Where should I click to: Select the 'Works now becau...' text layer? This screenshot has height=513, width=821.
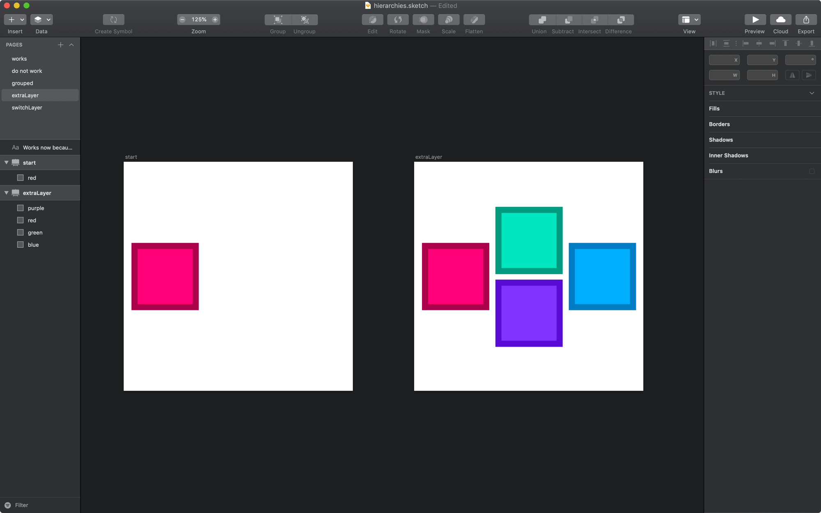coord(40,147)
